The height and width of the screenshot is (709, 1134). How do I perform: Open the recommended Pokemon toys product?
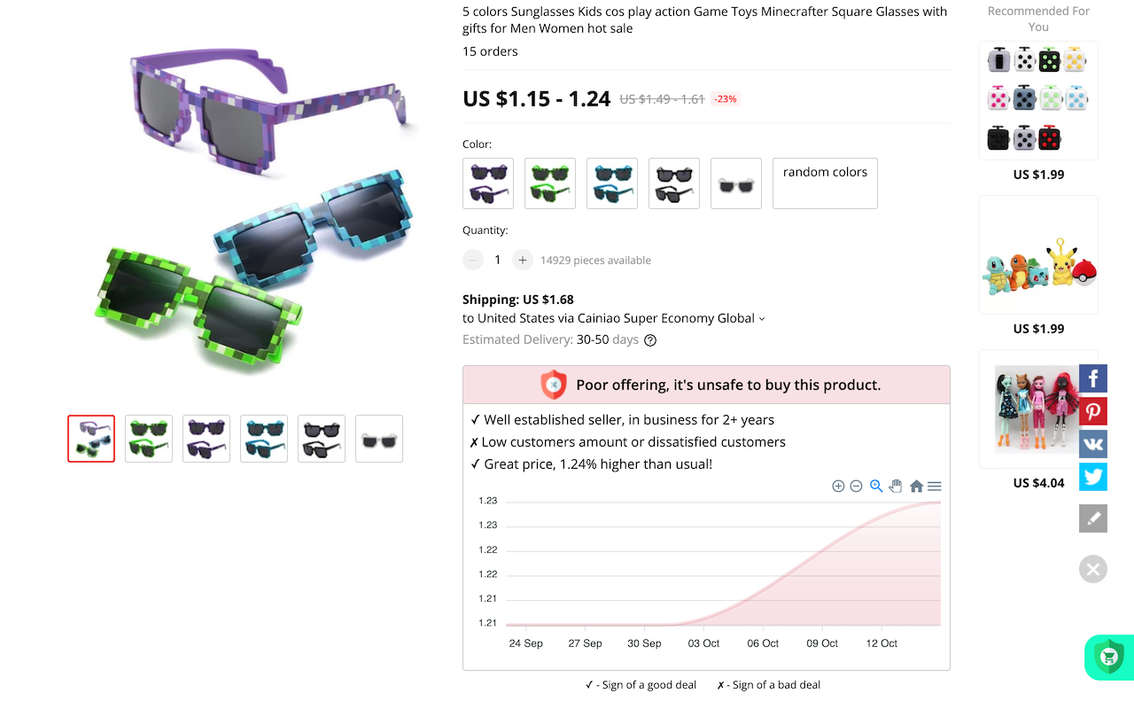(1038, 266)
